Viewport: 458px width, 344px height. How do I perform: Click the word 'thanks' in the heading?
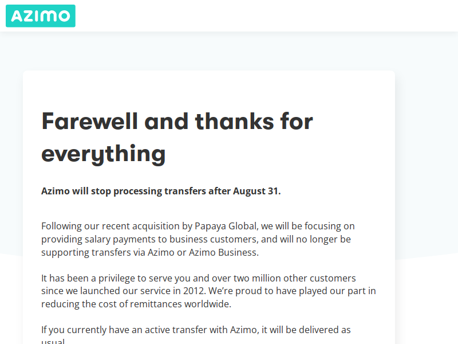(235, 122)
